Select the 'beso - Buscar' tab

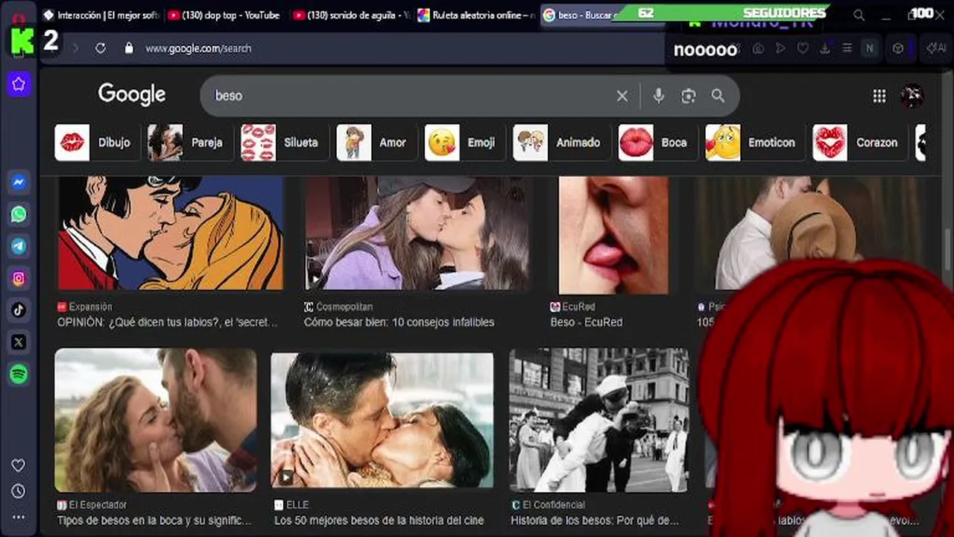click(x=578, y=15)
